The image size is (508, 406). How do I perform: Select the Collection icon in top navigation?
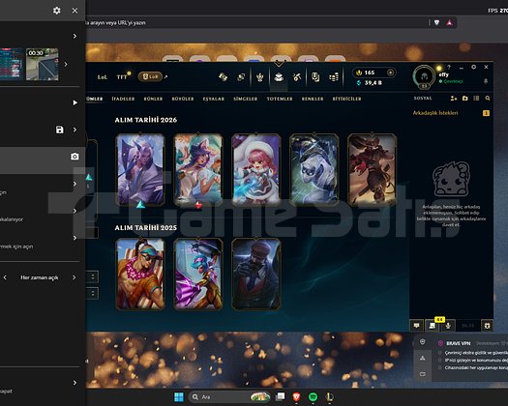[x=279, y=77]
